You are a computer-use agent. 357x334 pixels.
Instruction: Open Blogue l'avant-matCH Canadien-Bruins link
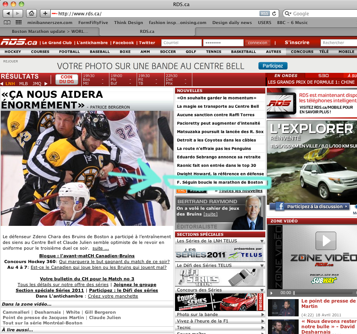[87, 256]
